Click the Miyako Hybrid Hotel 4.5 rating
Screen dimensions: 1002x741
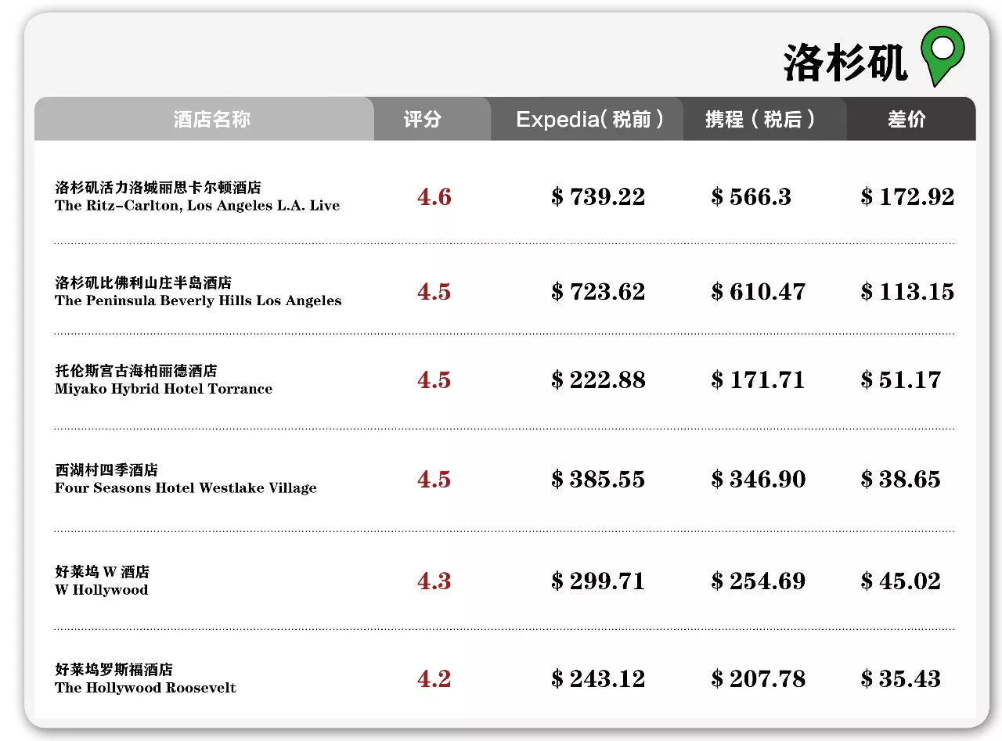(x=434, y=380)
